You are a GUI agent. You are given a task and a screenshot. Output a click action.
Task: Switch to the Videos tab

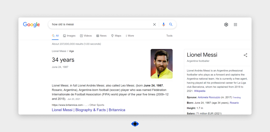point(86,36)
